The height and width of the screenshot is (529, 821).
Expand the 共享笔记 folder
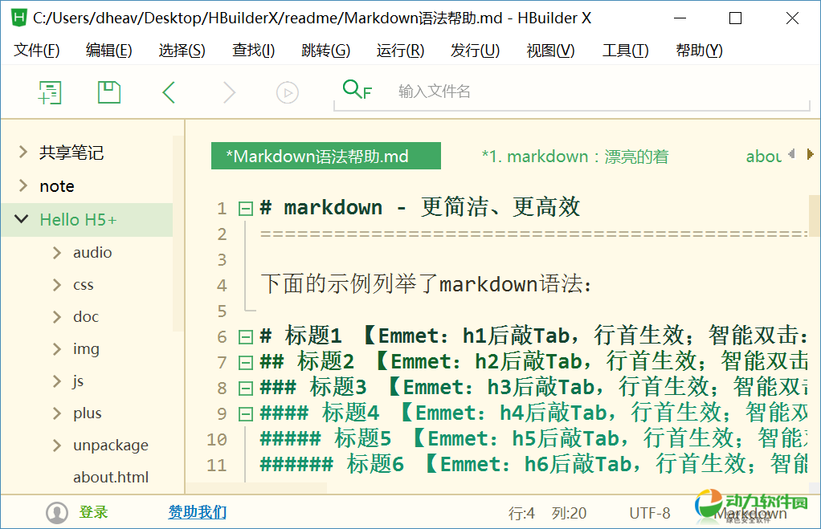tap(22, 153)
